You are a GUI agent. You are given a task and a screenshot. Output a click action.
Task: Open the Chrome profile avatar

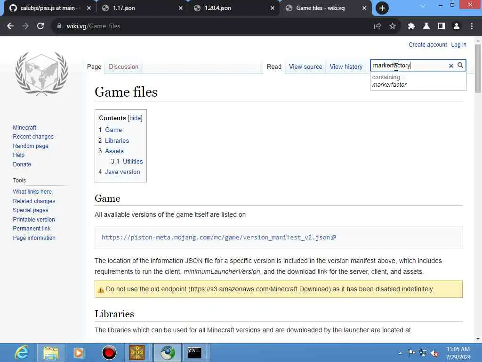coord(457,26)
